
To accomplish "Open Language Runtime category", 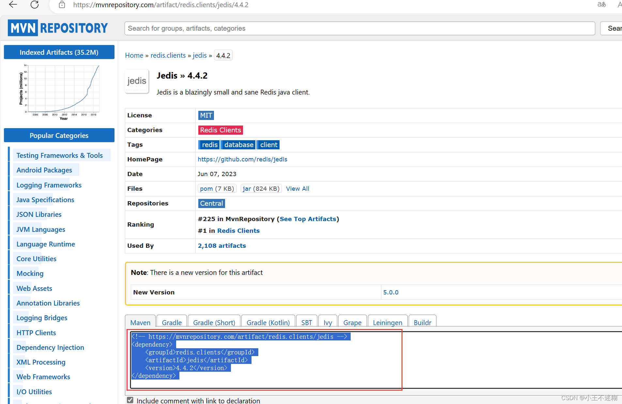I will pyautogui.click(x=46, y=244).
